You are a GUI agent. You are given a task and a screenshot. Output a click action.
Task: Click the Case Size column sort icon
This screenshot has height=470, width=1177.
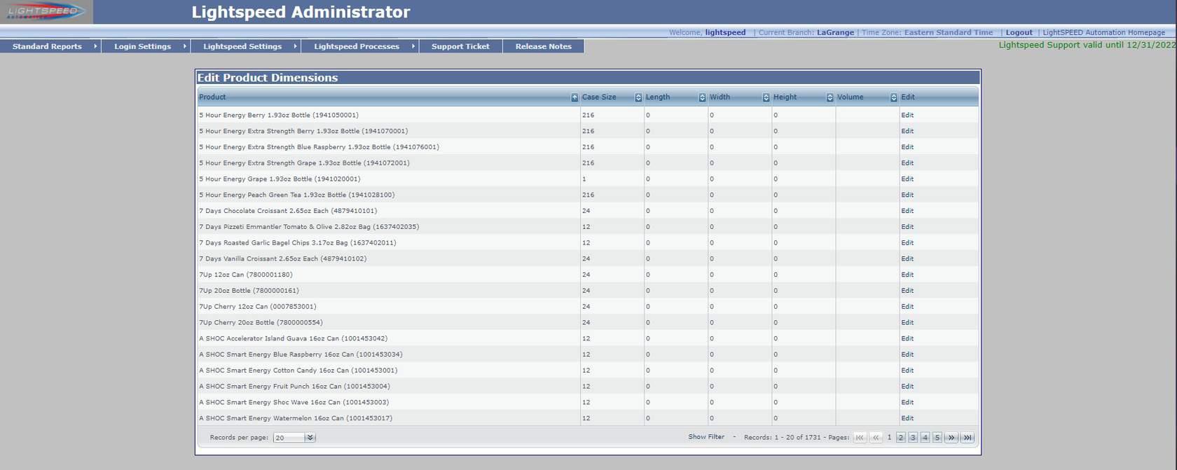click(638, 97)
